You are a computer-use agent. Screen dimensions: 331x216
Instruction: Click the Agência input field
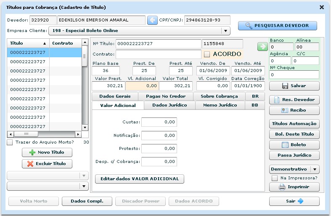[x=280, y=61]
